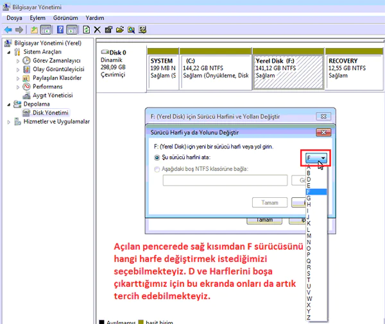The height and width of the screenshot is (324, 385).
Task: Close the 'Sürücü Harfi ya da Yolunu Değiştir' dialog
Action: click(323, 133)
